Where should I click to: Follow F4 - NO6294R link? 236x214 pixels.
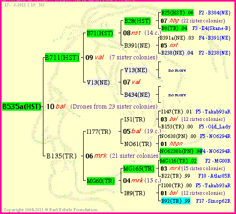pos(216,151)
